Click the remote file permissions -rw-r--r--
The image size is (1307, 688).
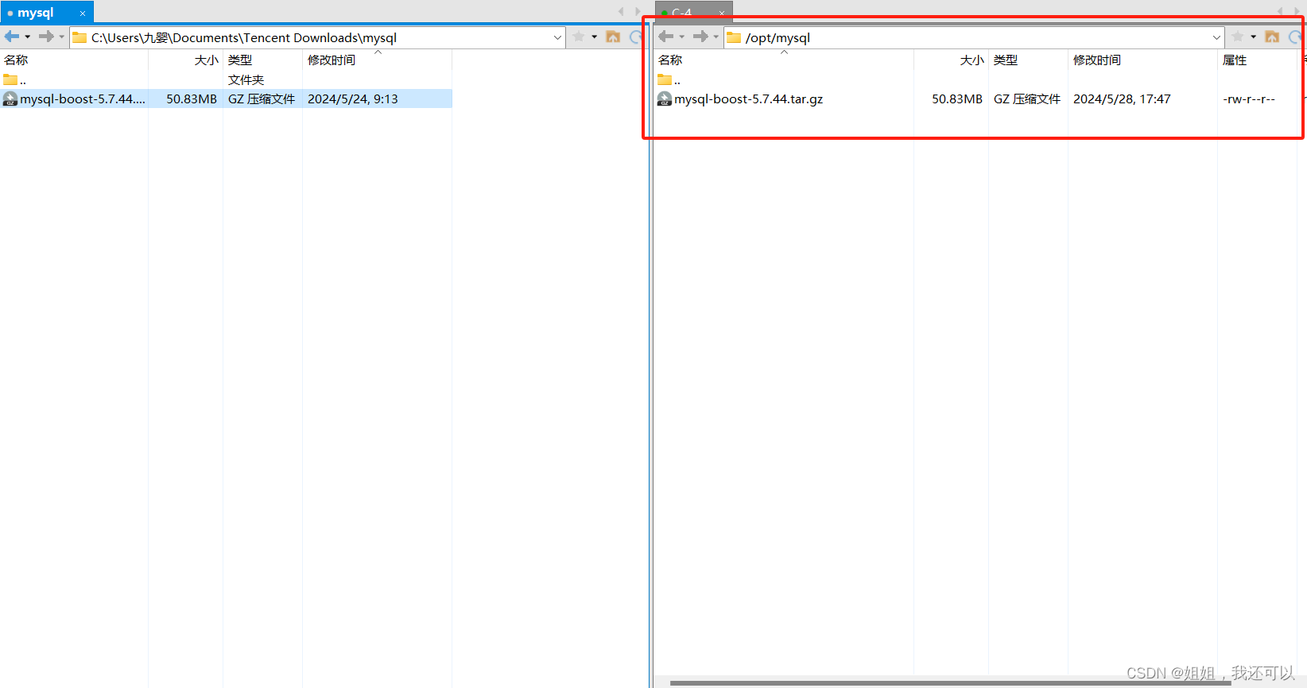1249,99
